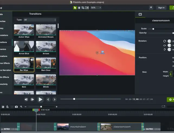Screen dimensions: 174x133
Task: Click the Z rotation dial
Action: click(169, 41)
